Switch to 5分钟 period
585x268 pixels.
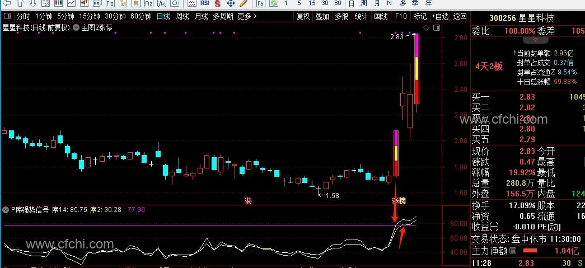pos(65,16)
